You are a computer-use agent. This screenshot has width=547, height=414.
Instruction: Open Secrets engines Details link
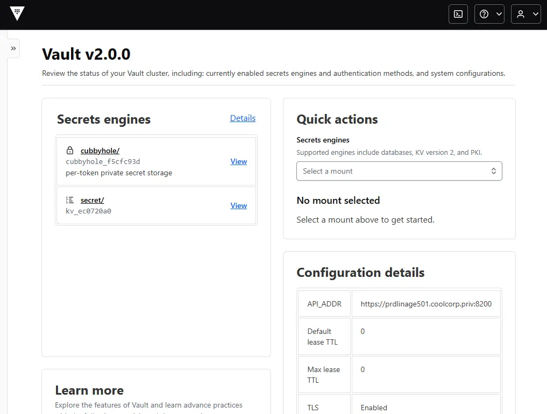[243, 118]
